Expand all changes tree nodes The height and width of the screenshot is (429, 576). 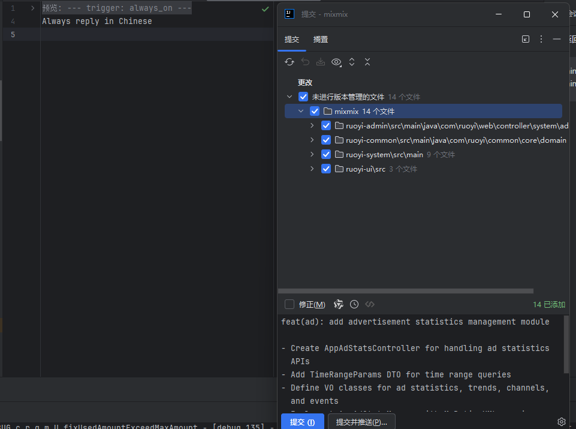click(x=352, y=62)
